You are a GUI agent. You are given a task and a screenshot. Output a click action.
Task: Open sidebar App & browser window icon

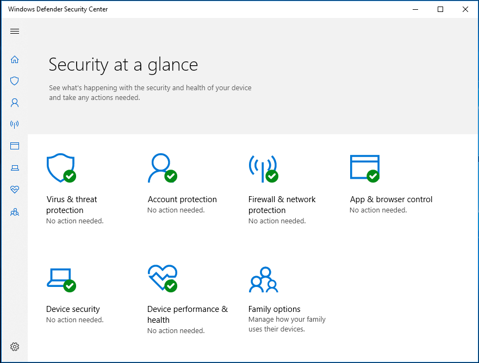(x=15, y=146)
